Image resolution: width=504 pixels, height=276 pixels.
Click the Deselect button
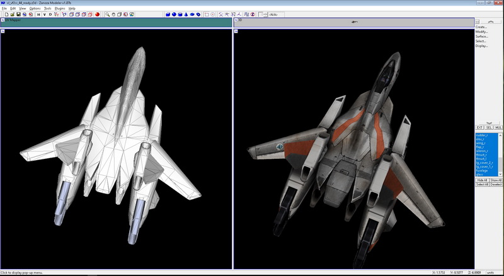click(496, 185)
